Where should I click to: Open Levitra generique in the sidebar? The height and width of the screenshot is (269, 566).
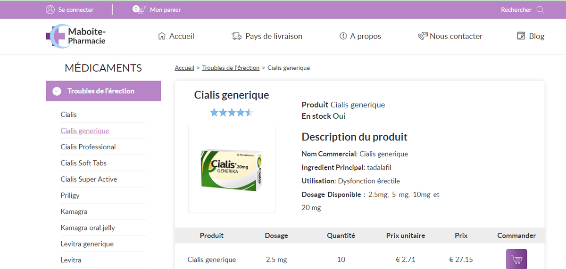(87, 244)
